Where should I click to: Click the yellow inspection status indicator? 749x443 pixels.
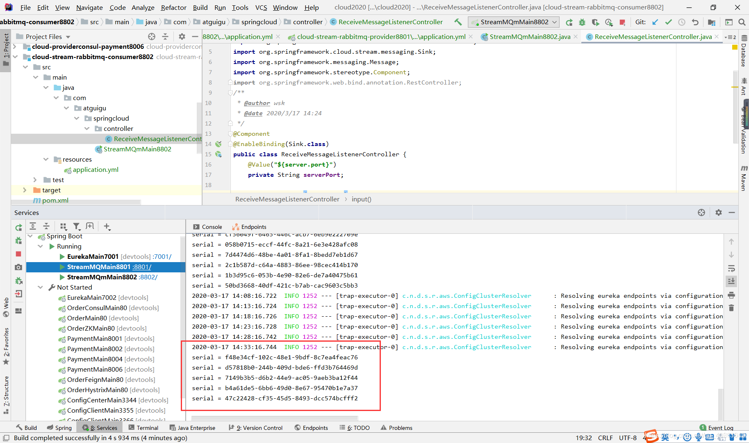735,48
